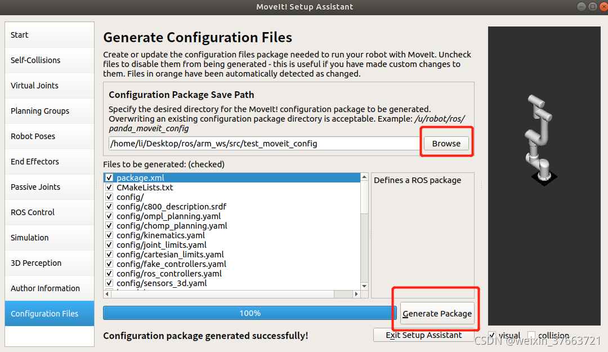Maximize the MoveIt Setup Assistant window
The image size is (608, 352).
(x=592, y=6)
